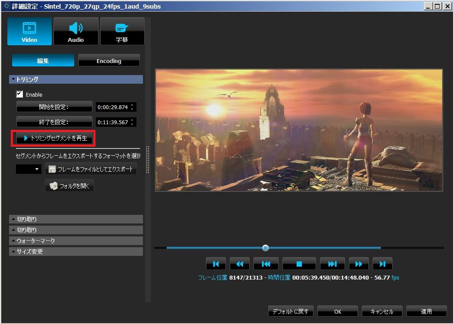Click the フォルダを開く open folder button
This screenshot has width=453, height=324.
(70, 186)
